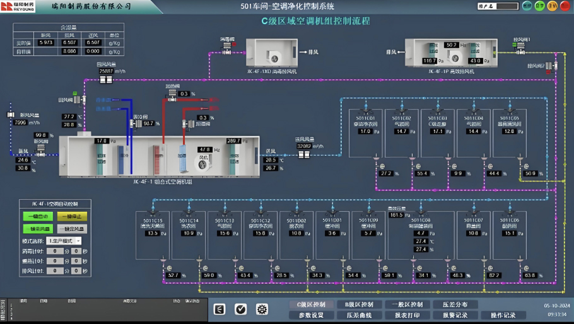The image size is (574, 324).
Task: Click the minutes field of 排风计时 row
Action: tap(55, 271)
